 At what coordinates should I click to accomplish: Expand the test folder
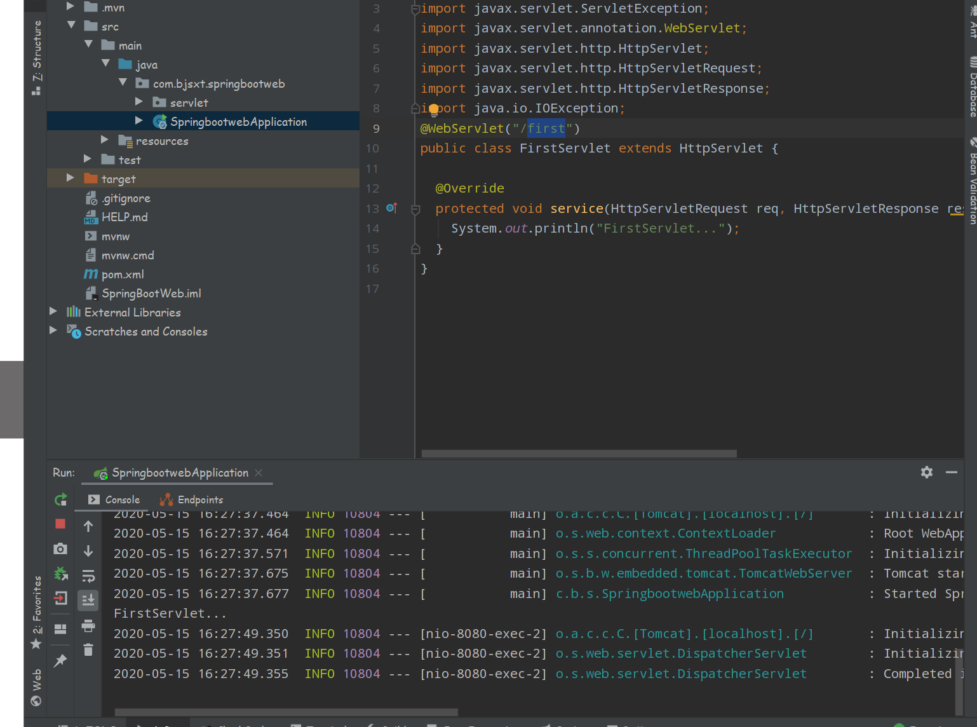click(x=88, y=159)
